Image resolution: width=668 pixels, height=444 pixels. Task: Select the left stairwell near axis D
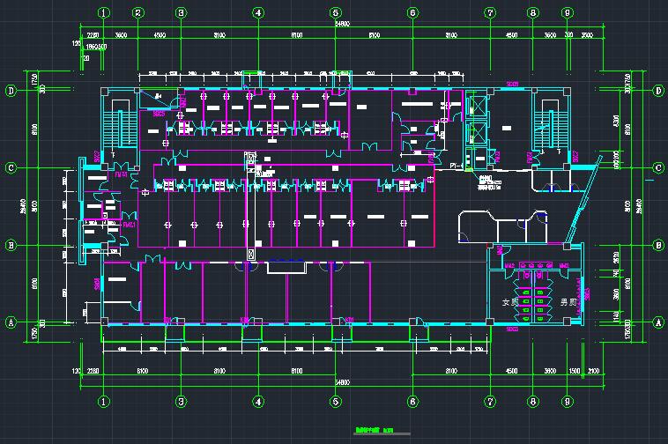pos(117,129)
